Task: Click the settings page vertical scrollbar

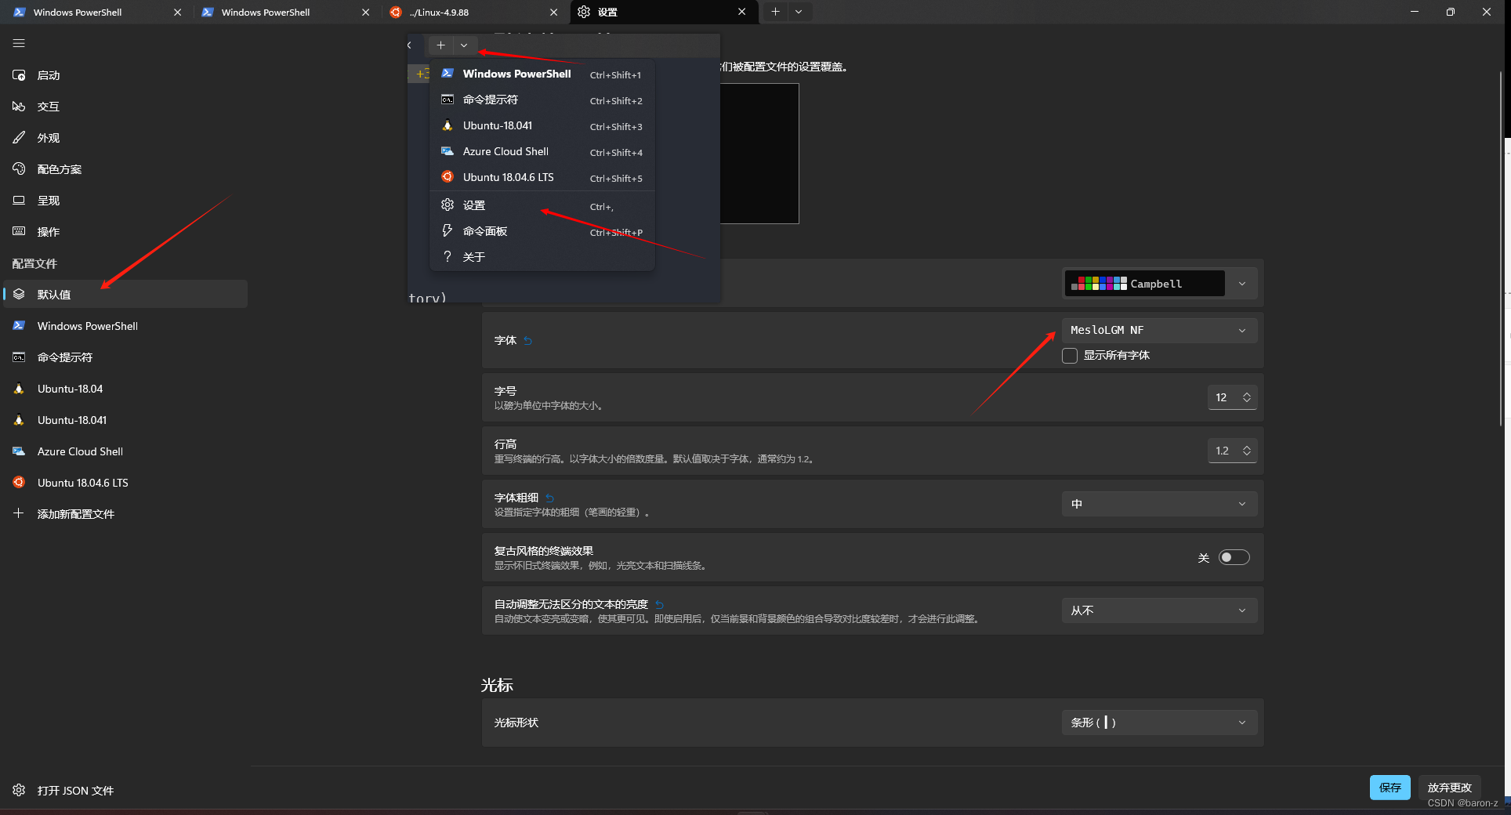Action: click(1500, 249)
